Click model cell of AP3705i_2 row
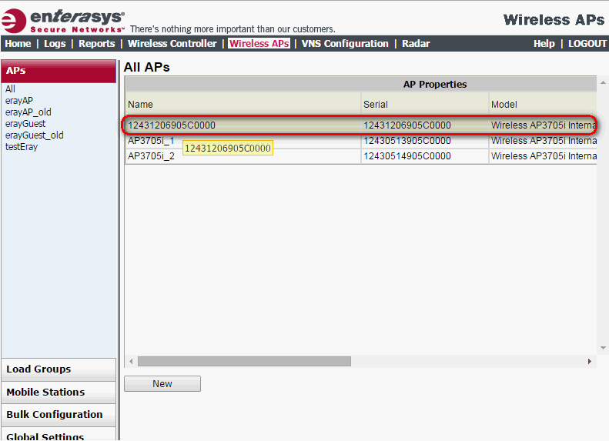Screen dimensions: 609x441 pyautogui.click(x=544, y=156)
